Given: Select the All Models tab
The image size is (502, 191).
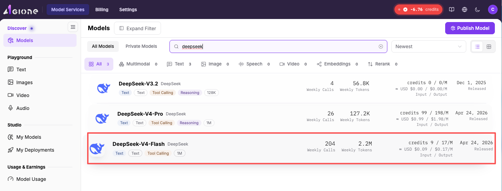Looking at the screenshot, I should coord(103,46).
